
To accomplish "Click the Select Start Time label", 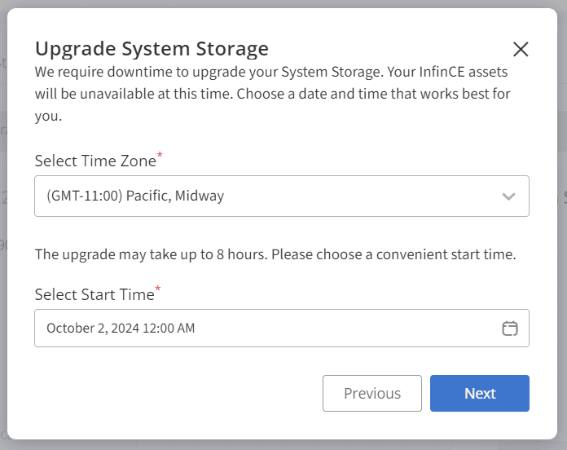I will [x=94, y=294].
